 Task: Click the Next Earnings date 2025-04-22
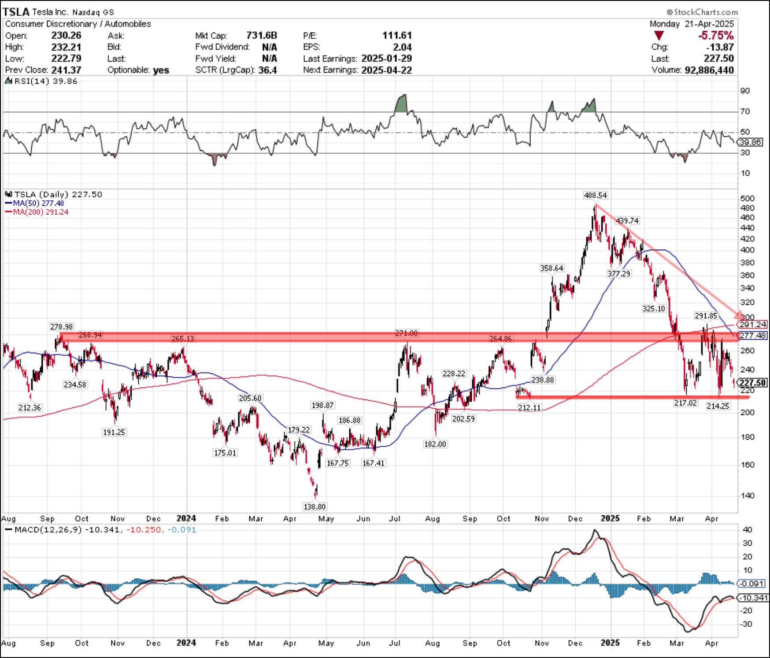point(386,70)
